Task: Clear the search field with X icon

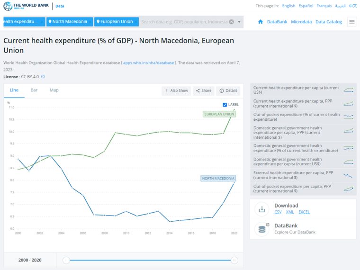Action: 232,22
